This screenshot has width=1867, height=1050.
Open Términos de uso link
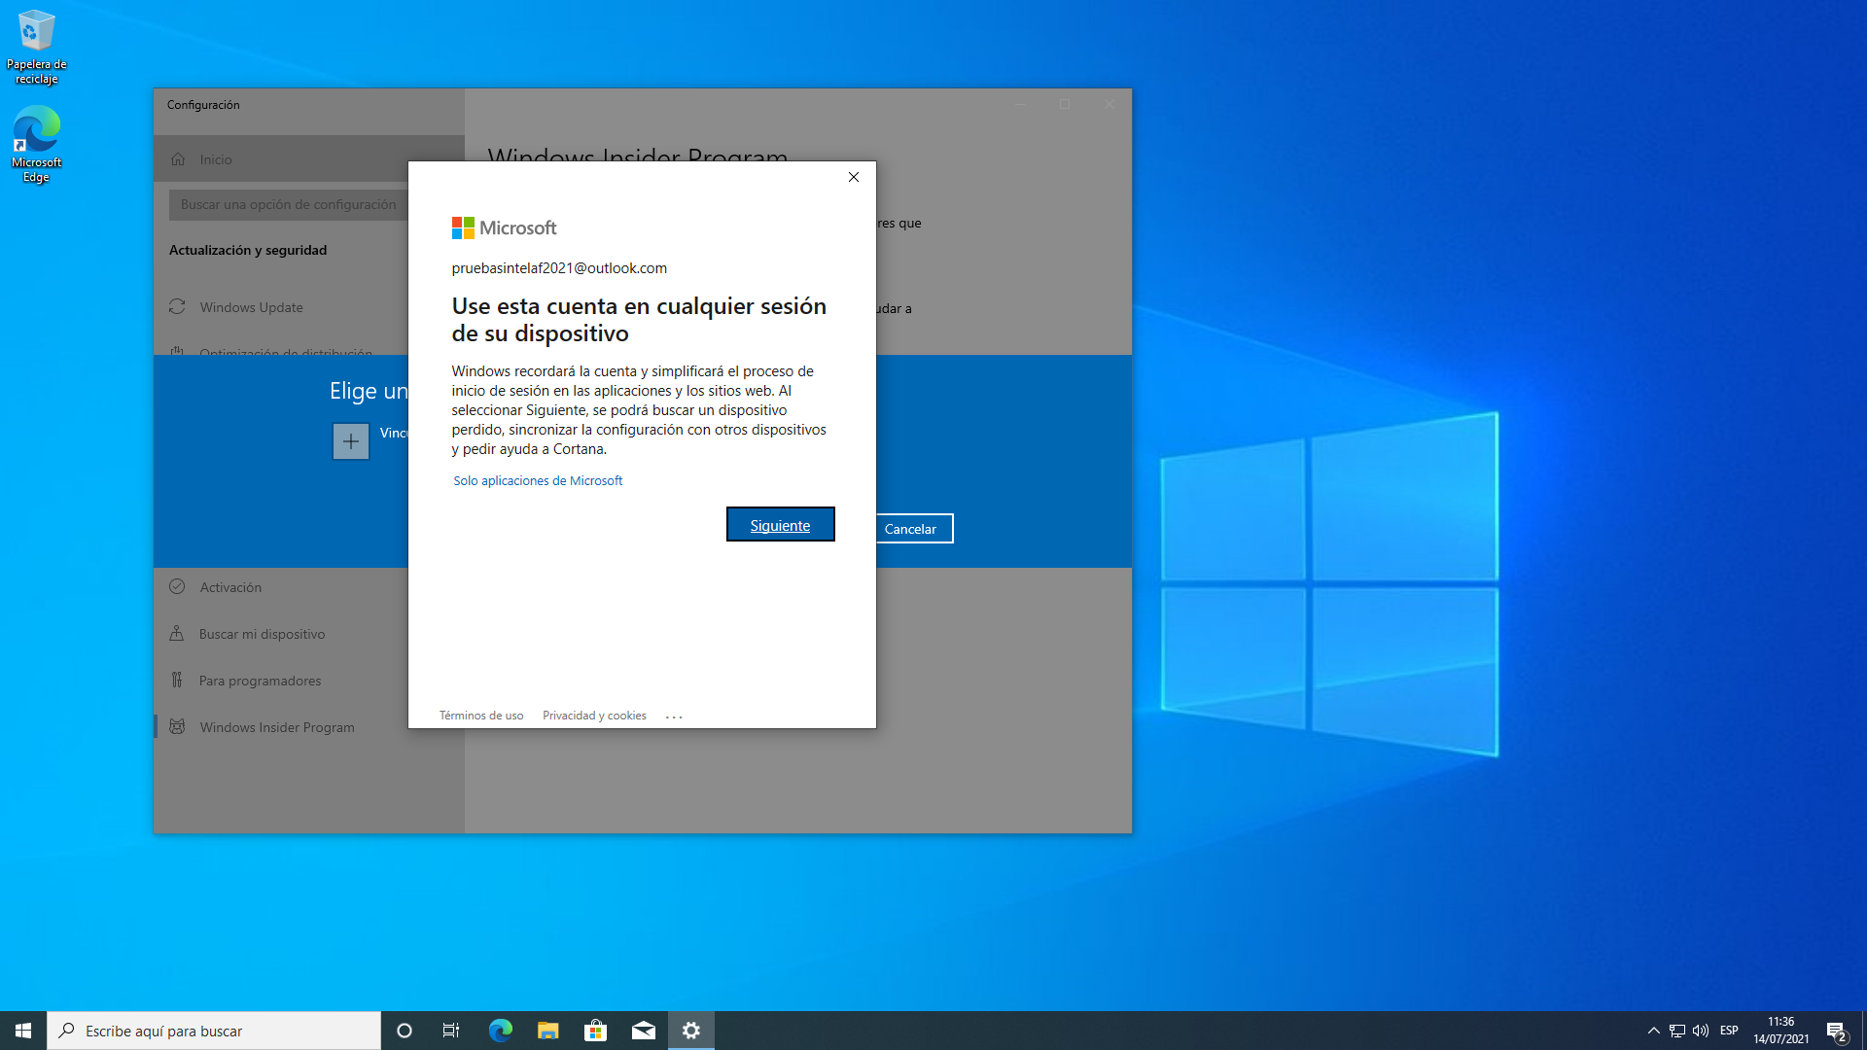(x=481, y=716)
